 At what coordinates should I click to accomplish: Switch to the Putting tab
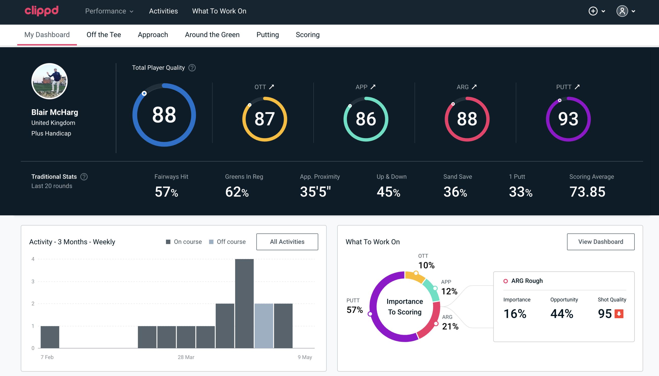268,34
